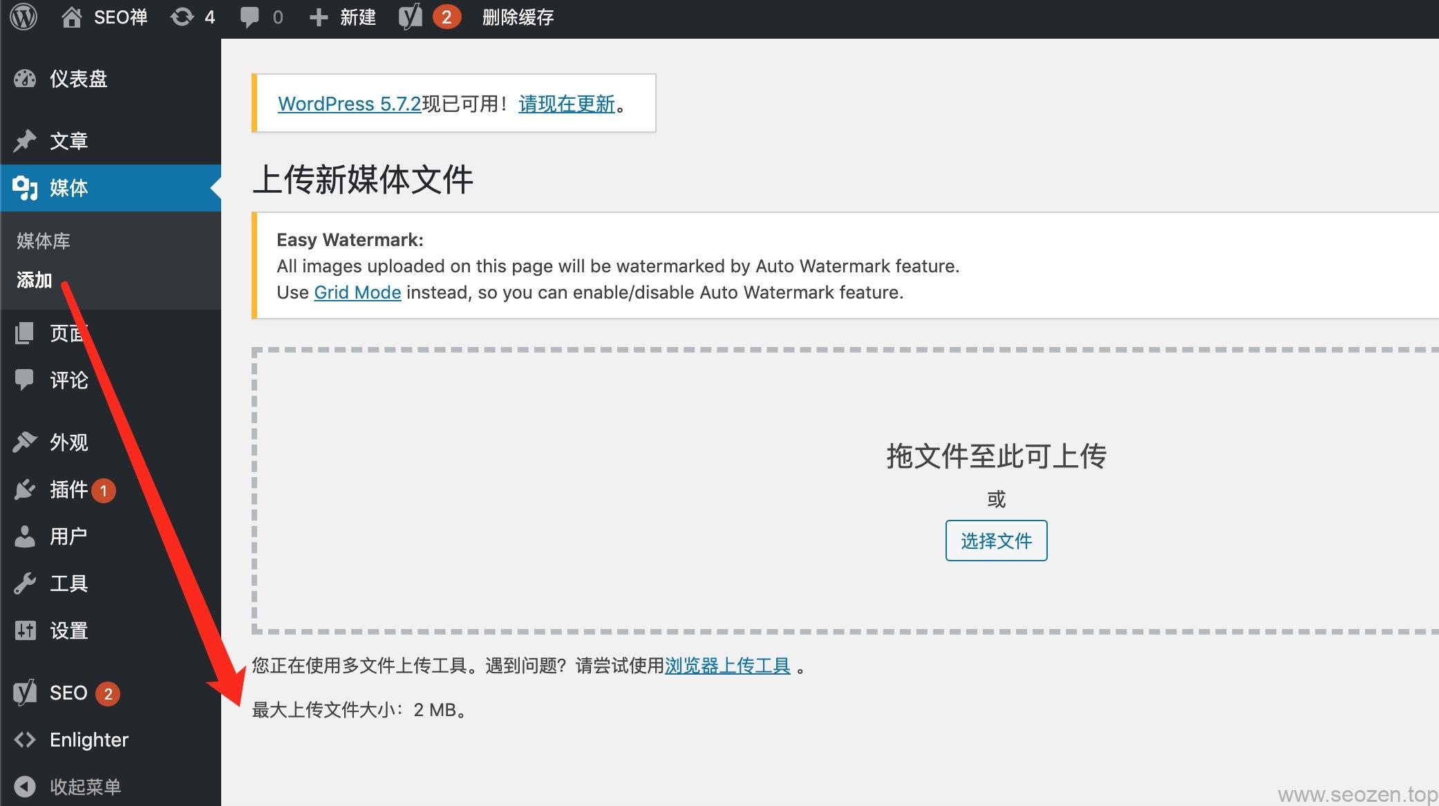1439x806 pixels.
Task: Open the WordPress logo menu
Action: click(x=24, y=17)
